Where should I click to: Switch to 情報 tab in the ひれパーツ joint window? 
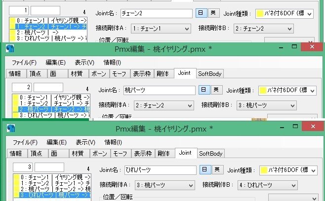click(17, 153)
